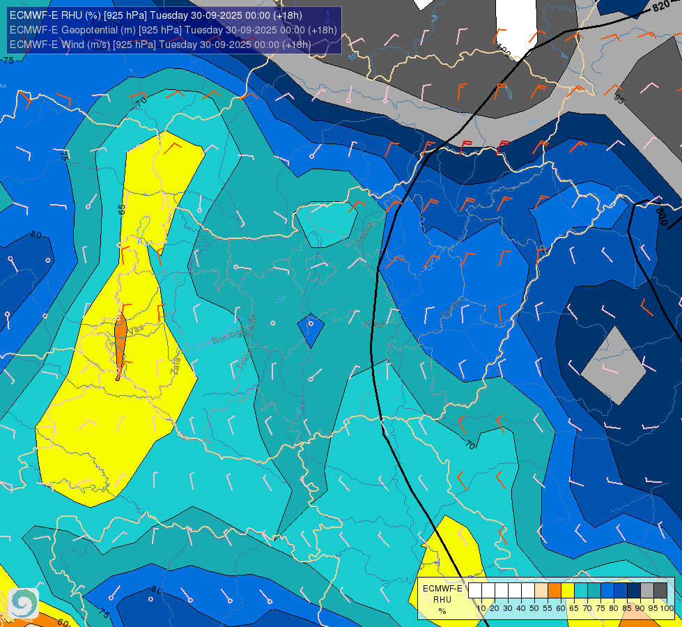Click the legend tick value 10
This screenshot has height=627, width=682.
(x=481, y=608)
